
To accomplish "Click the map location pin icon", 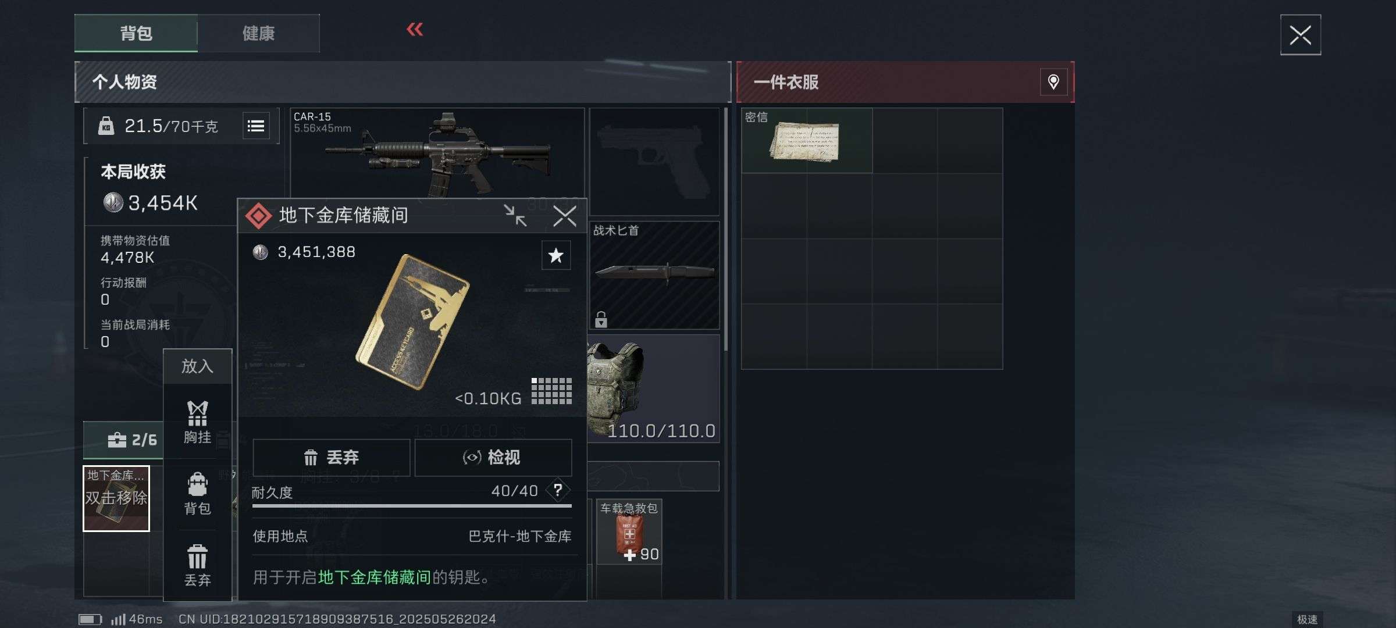I will [1053, 82].
